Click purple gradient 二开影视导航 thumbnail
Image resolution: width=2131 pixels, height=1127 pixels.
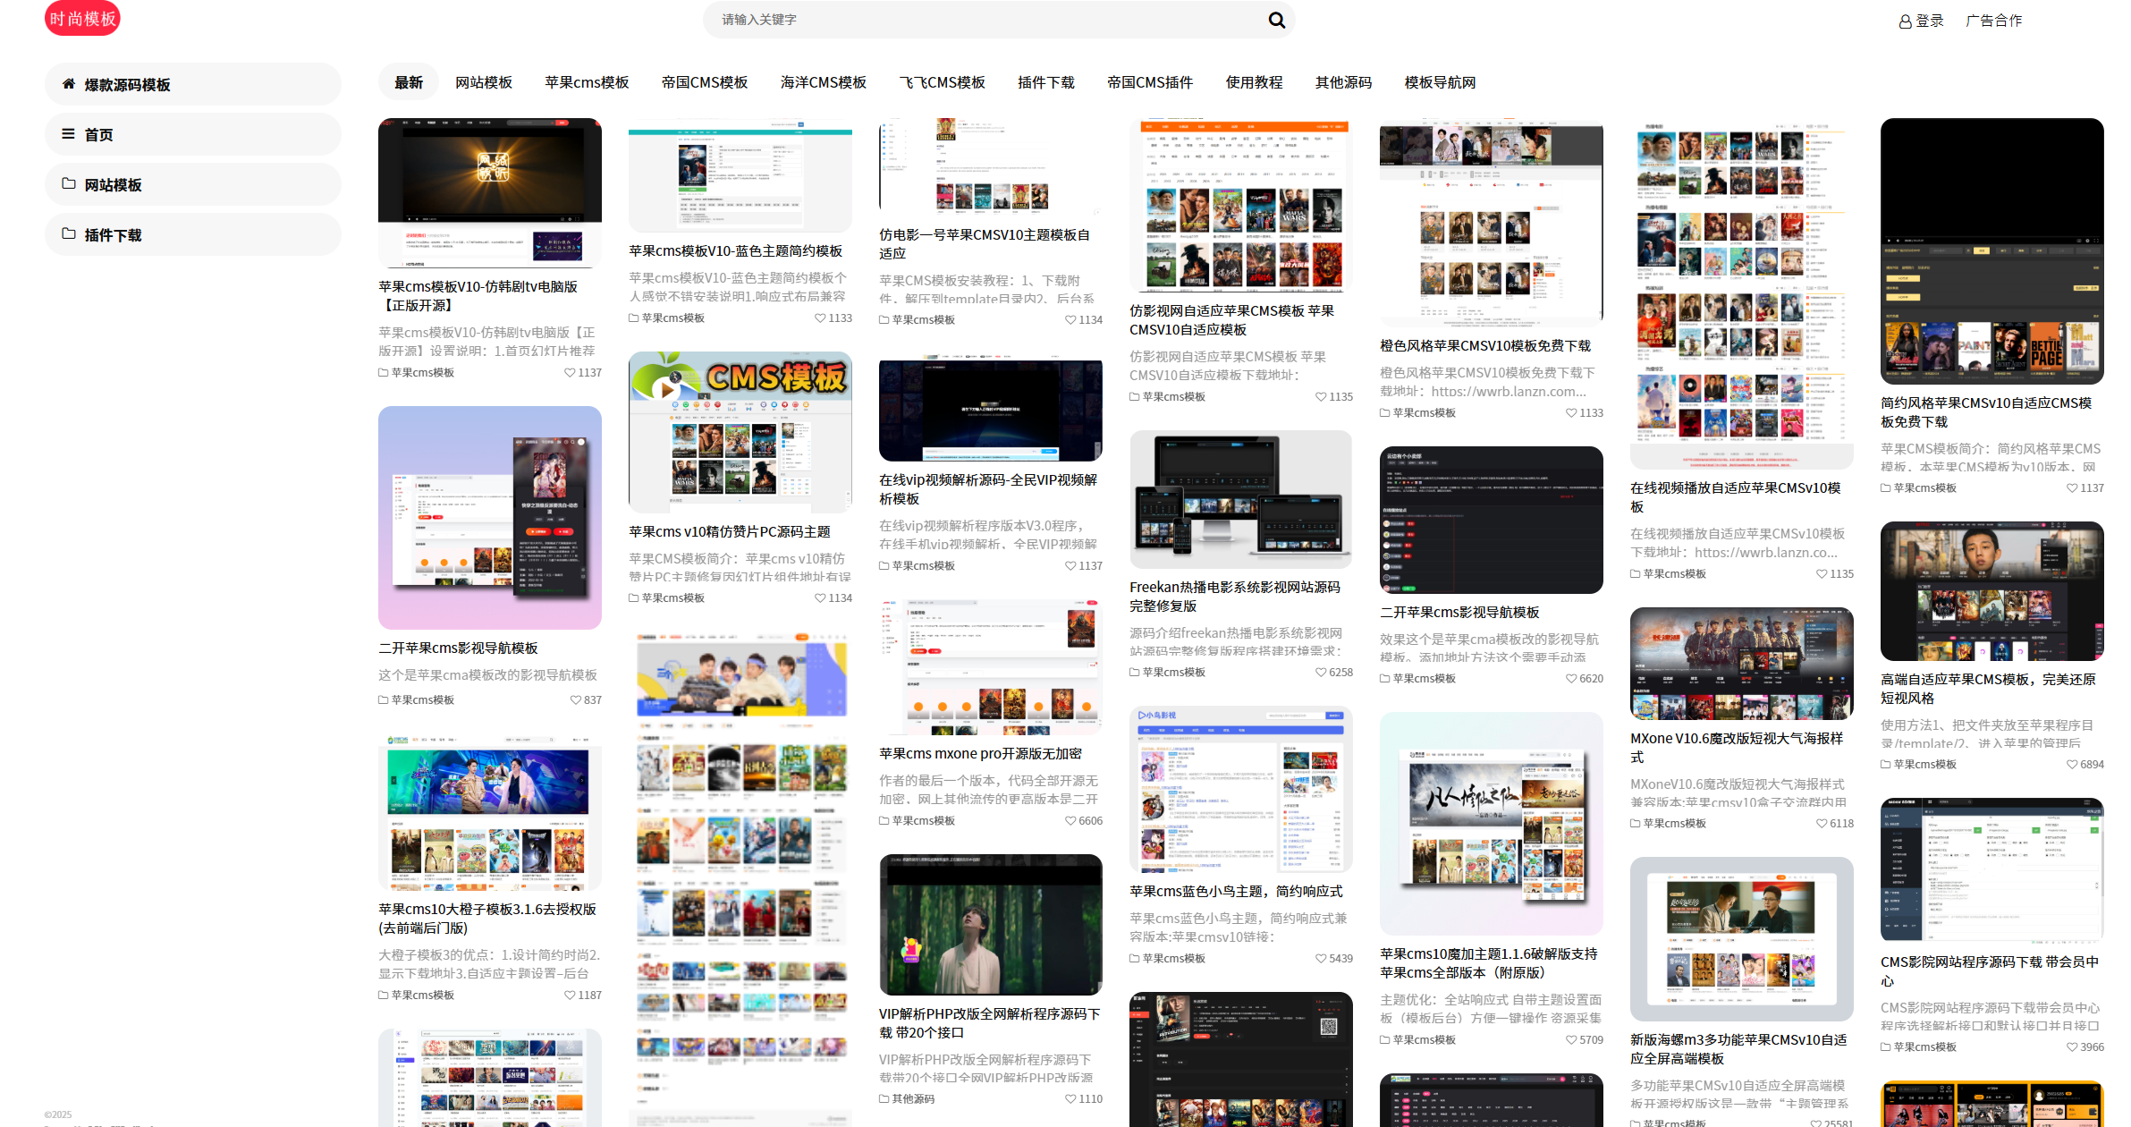click(x=490, y=518)
